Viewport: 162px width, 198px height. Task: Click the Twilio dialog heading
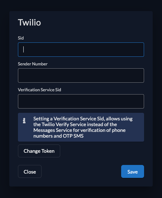(29, 23)
